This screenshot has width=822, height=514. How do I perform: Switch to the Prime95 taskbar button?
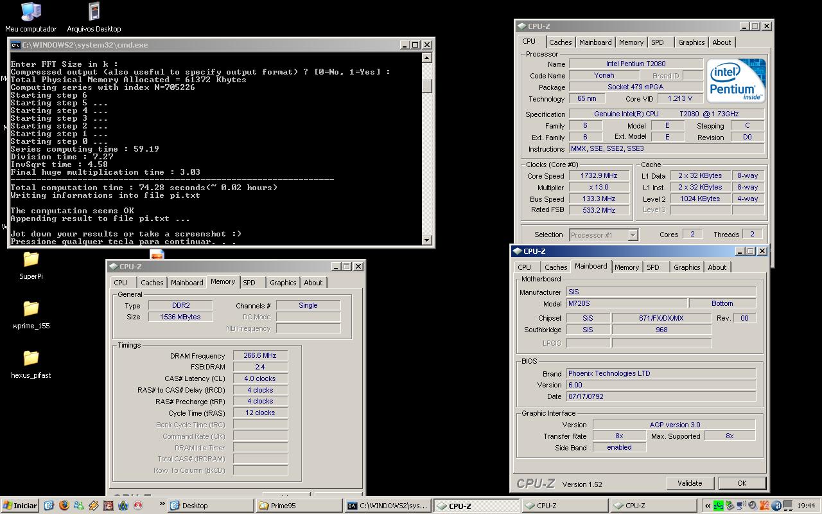pos(299,506)
